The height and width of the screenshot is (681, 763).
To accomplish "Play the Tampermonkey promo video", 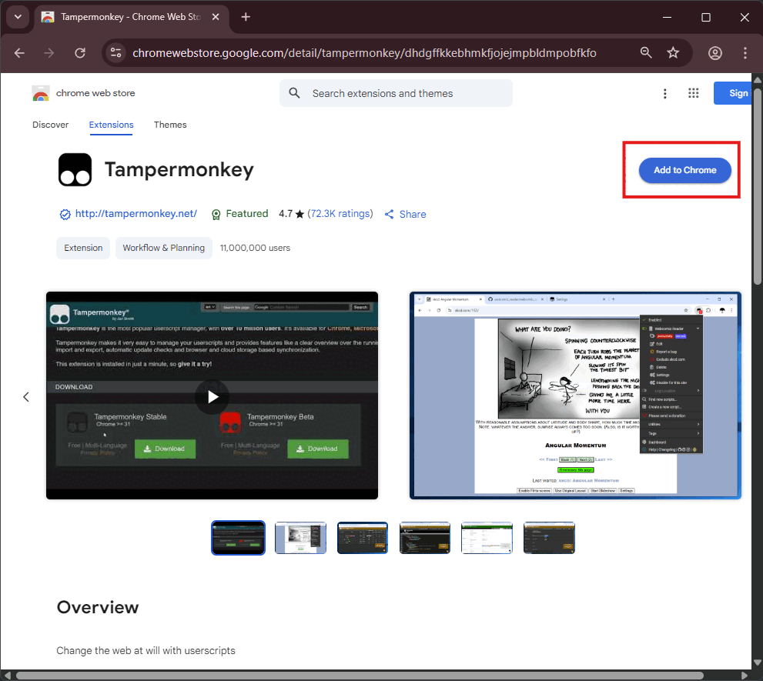I will [x=212, y=396].
